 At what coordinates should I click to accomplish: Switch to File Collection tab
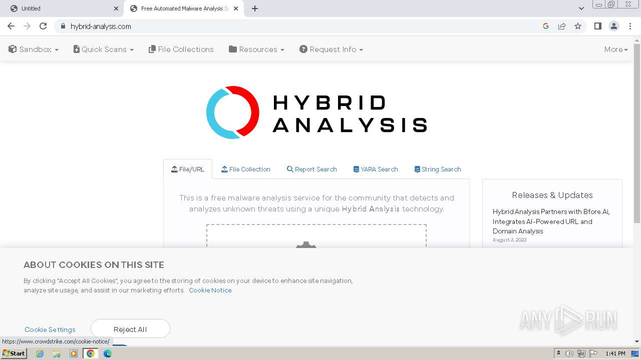point(246,169)
